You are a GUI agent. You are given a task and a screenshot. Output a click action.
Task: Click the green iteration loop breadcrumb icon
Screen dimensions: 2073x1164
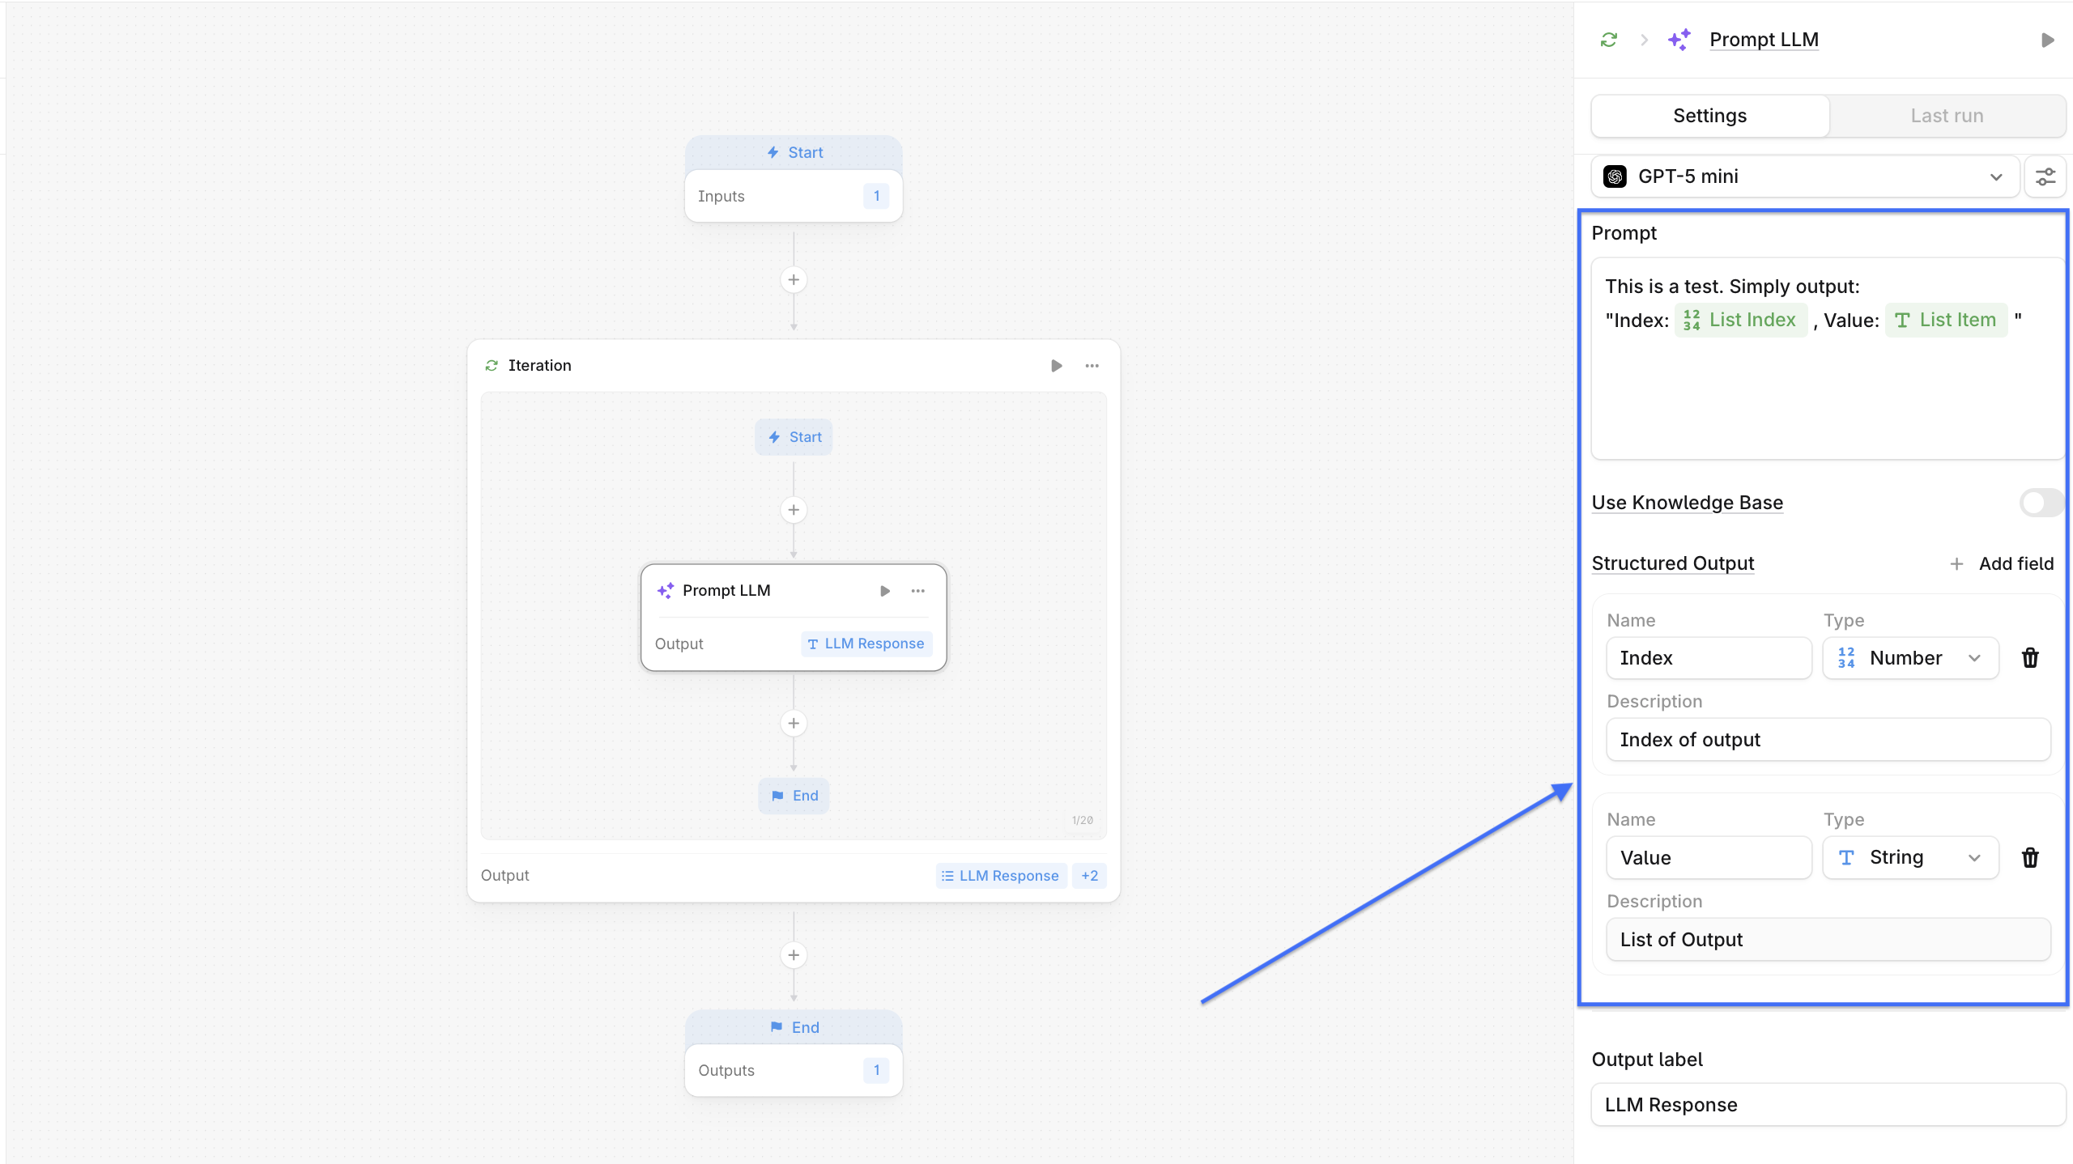tap(1609, 40)
